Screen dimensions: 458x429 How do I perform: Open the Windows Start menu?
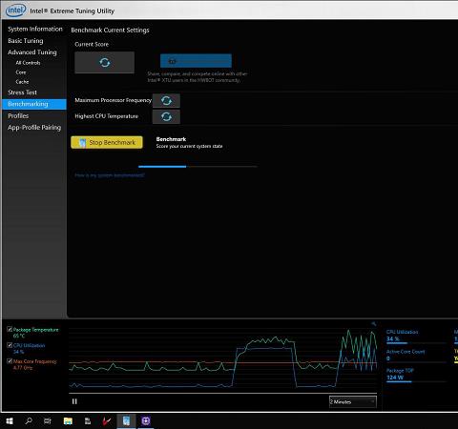(10, 421)
